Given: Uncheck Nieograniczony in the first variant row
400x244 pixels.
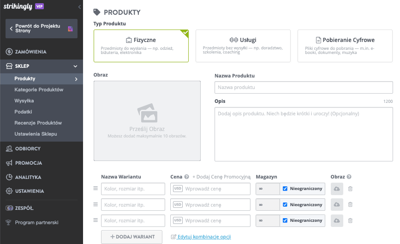Looking at the screenshot, I should pos(285,189).
